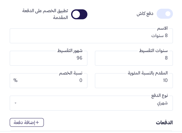The height and width of the screenshot is (133, 182).
Task: Click the نسبة الخصم field showing 0
Action: click(49, 81)
